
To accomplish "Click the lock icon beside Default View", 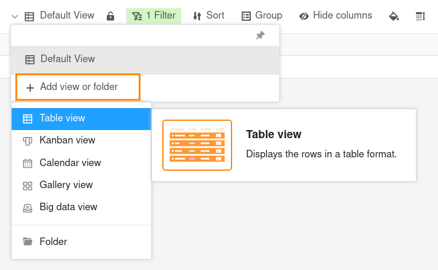I will 111,16.
